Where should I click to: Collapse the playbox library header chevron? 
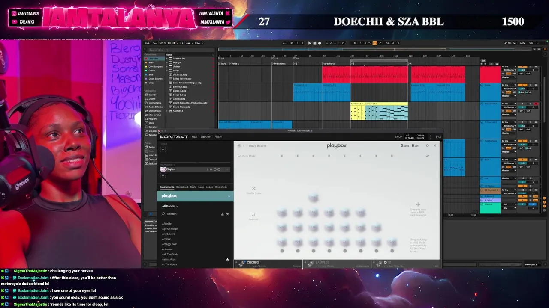point(229,196)
